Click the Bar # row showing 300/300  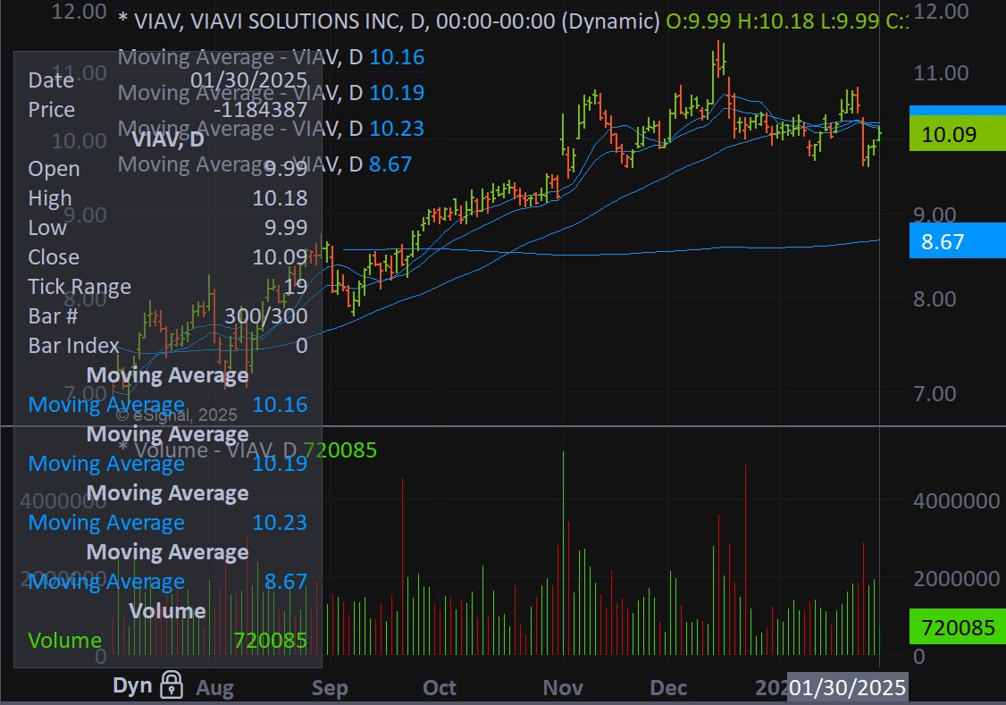[x=167, y=316]
